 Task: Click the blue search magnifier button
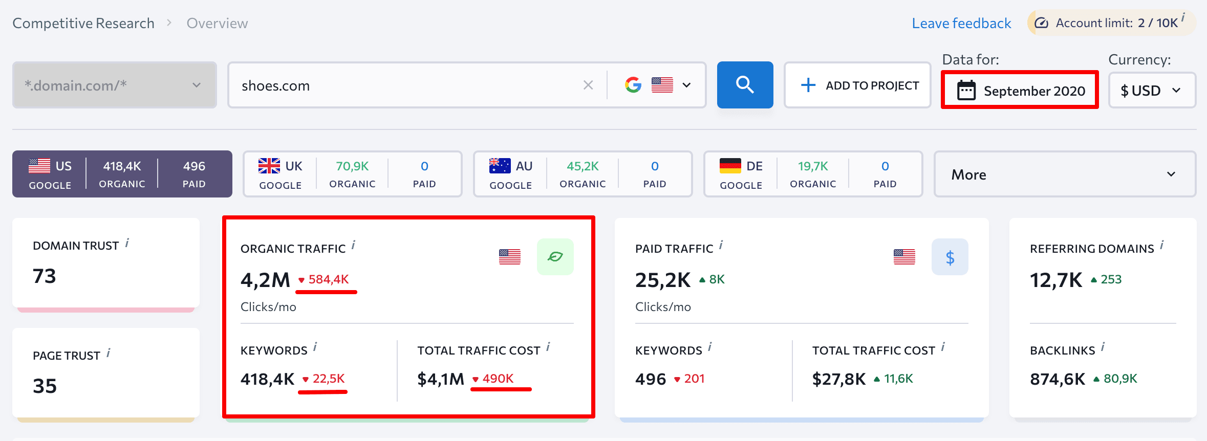click(x=745, y=85)
